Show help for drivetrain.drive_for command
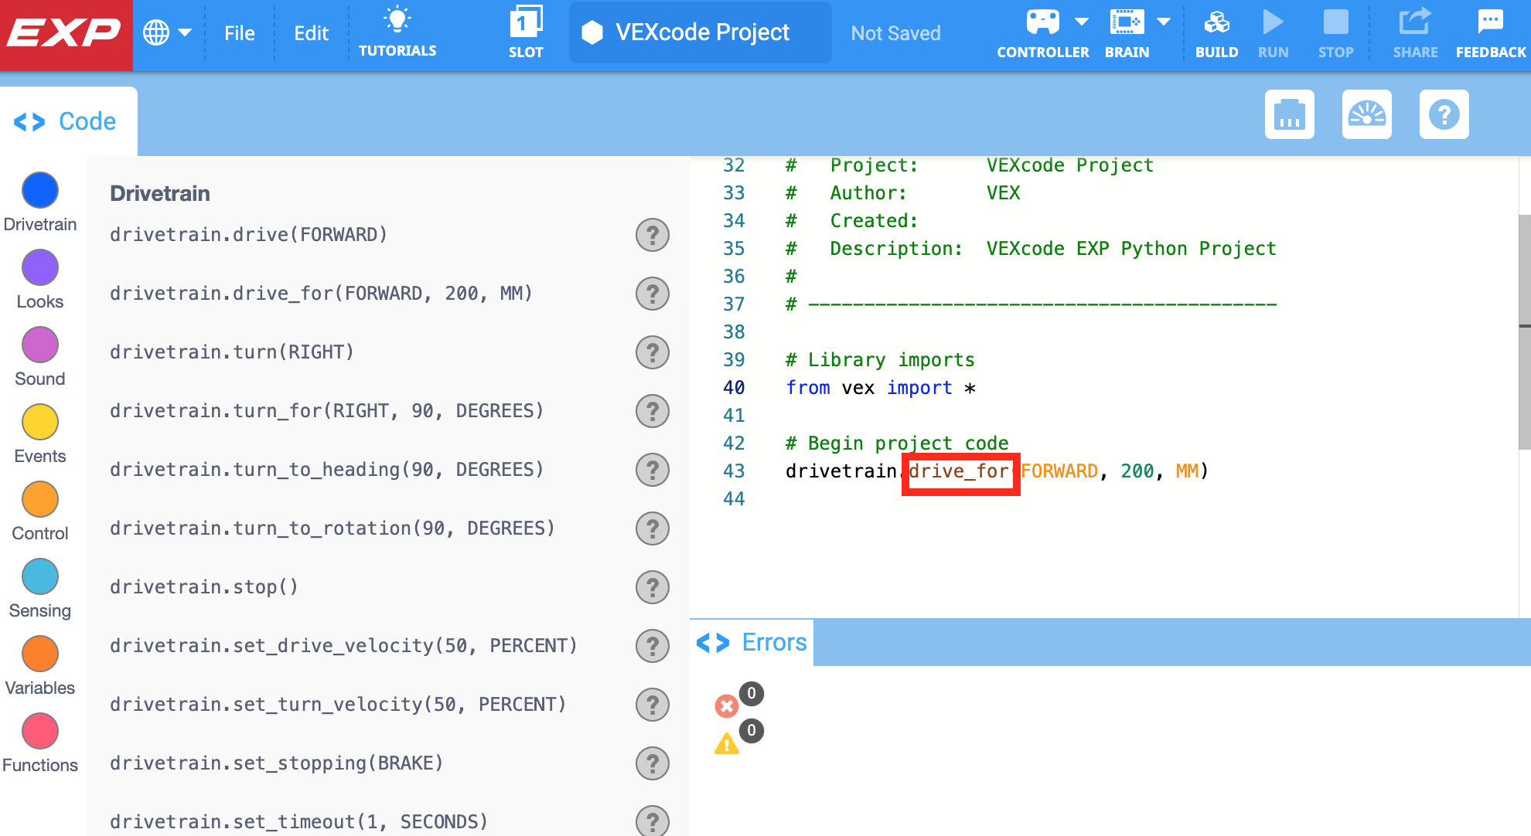This screenshot has width=1531, height=836. tap(653, 294)
